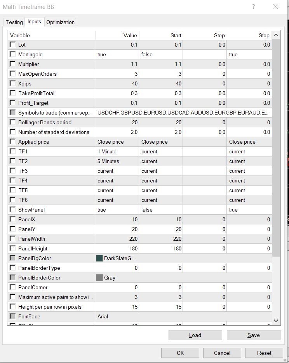Click the DarkSlateGray color swatch
This screenshot has height=363, width=289.
coord(99,258)
